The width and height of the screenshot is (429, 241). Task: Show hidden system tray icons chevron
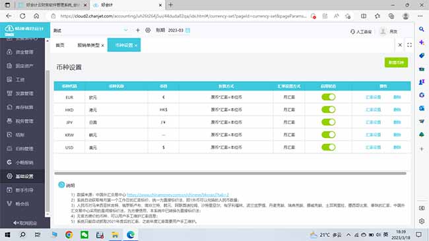[x=348, y=234]
